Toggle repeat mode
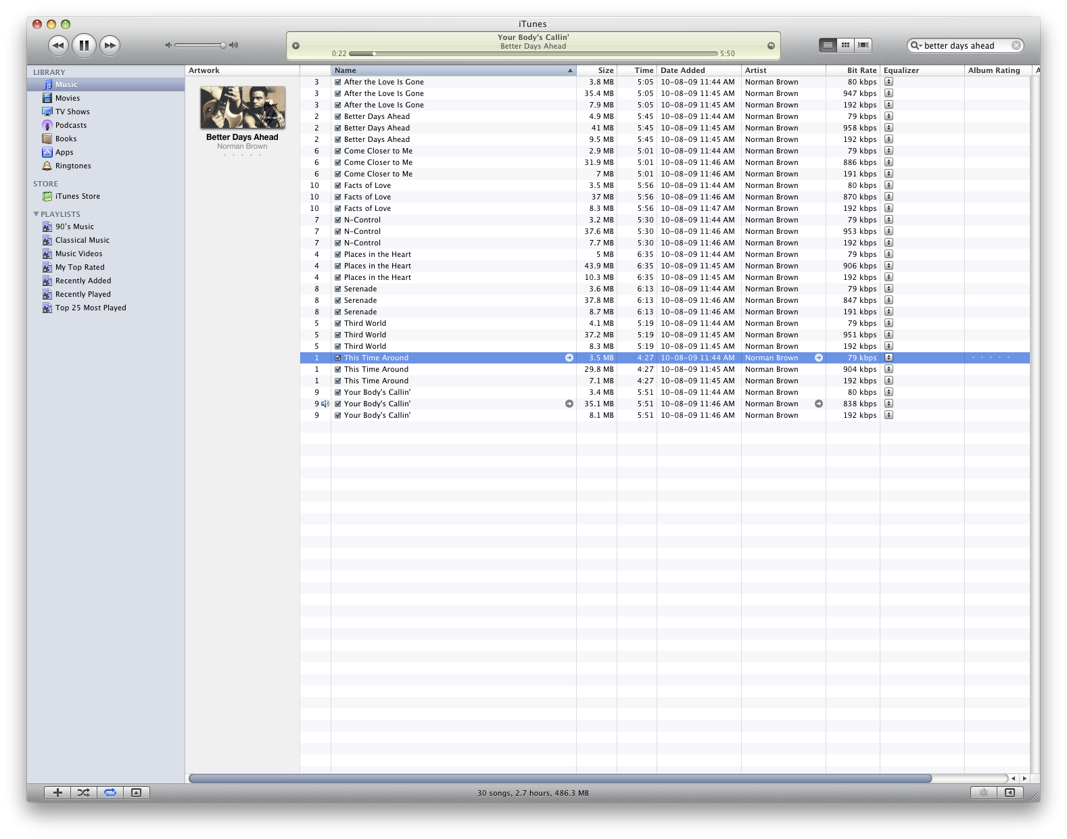The height and width of the screenshot is (839, 1067). [110, 792]
